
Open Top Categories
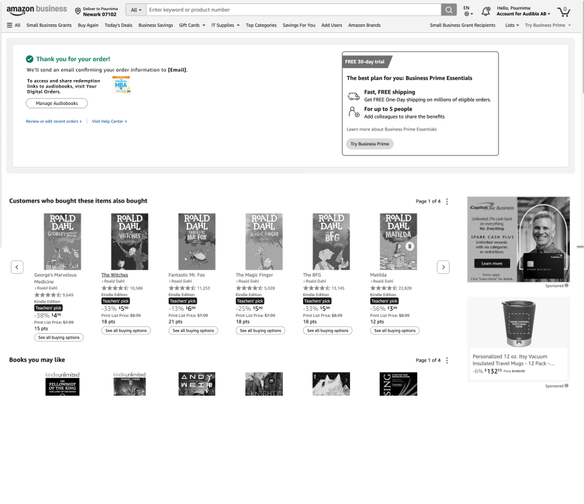point(261,26)
